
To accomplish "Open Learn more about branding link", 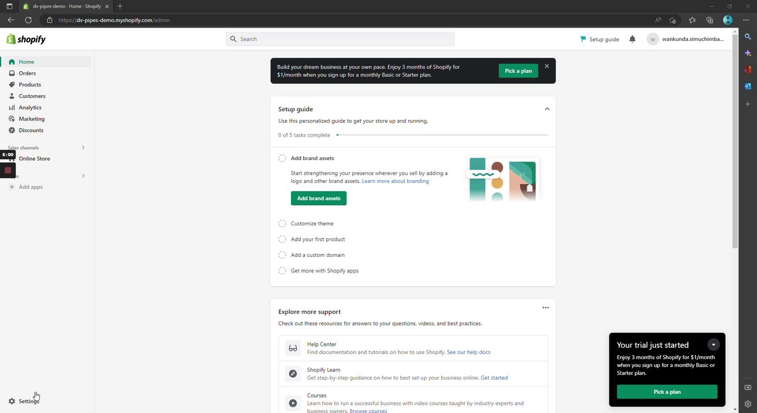I will pyautogui.click(x=395, y=181).
